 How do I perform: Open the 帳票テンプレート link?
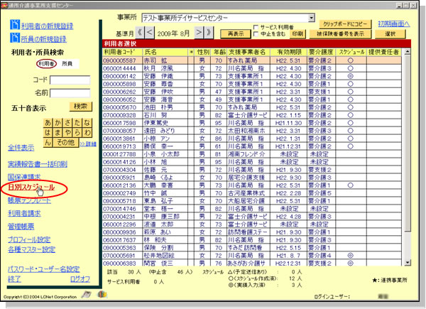click(x=29, y=200)
